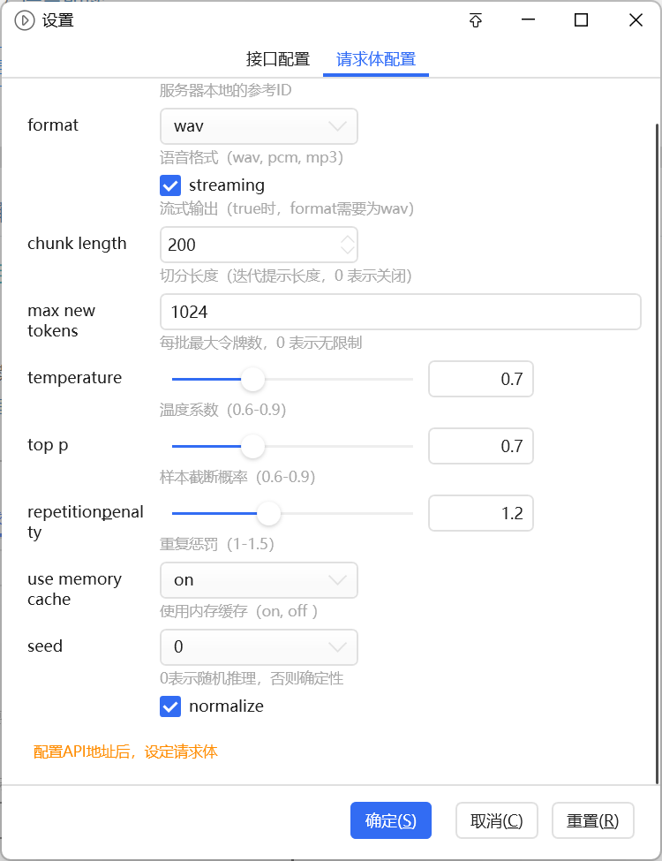Maximize the settings dialog window
662x861 pixels.
coord(582,20)
